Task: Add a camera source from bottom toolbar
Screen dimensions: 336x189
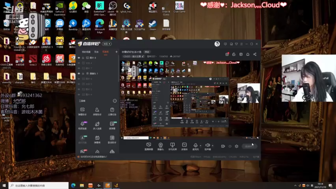Action: click(x=160, y=146)
